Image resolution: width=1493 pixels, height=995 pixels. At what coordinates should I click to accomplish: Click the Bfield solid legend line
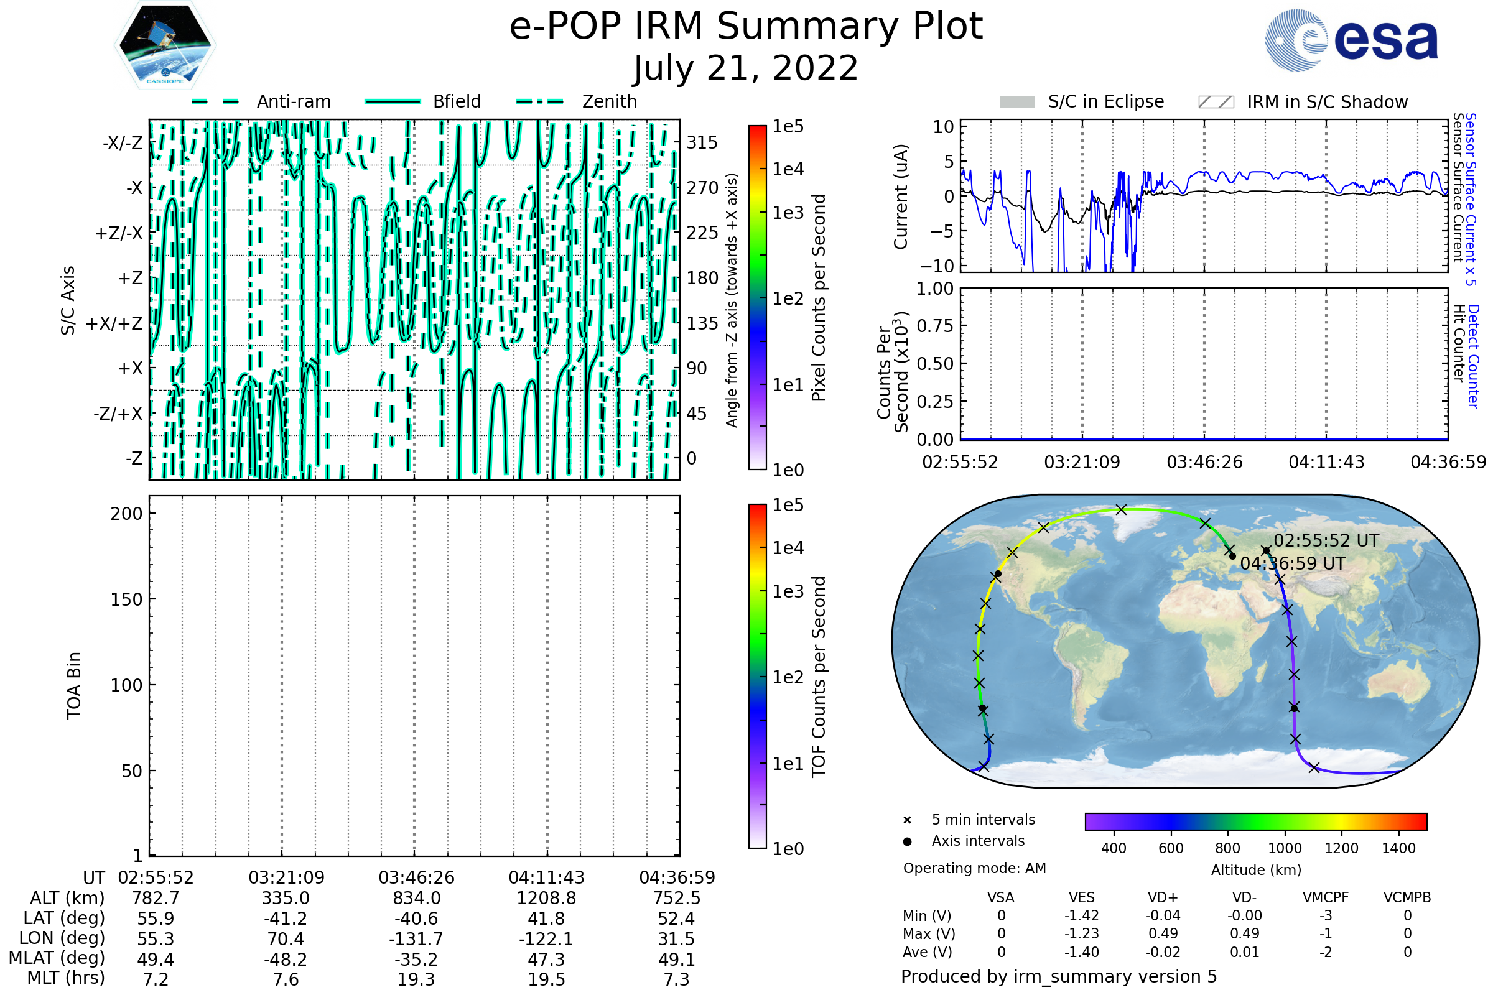(x=393, y=101)
